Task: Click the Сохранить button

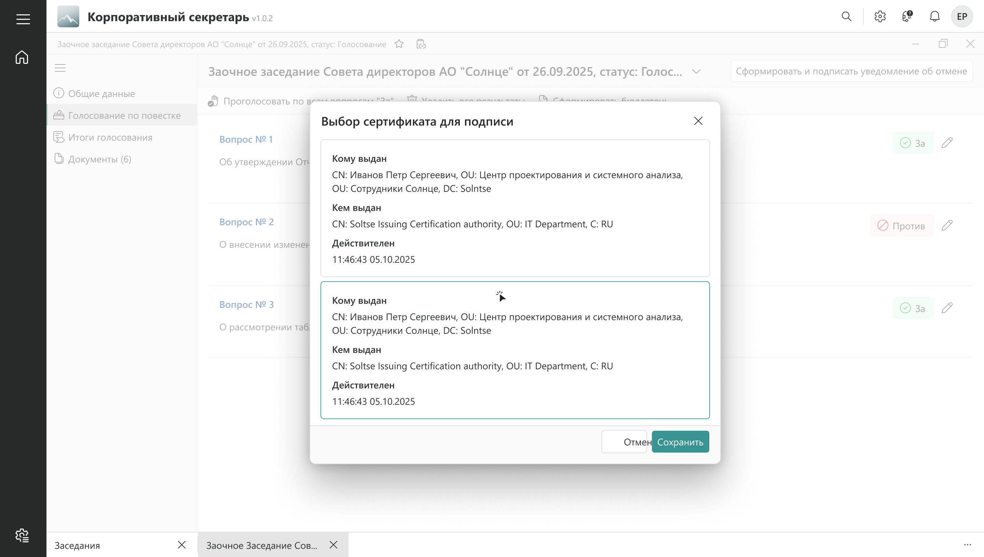Action: click(680, 442)
